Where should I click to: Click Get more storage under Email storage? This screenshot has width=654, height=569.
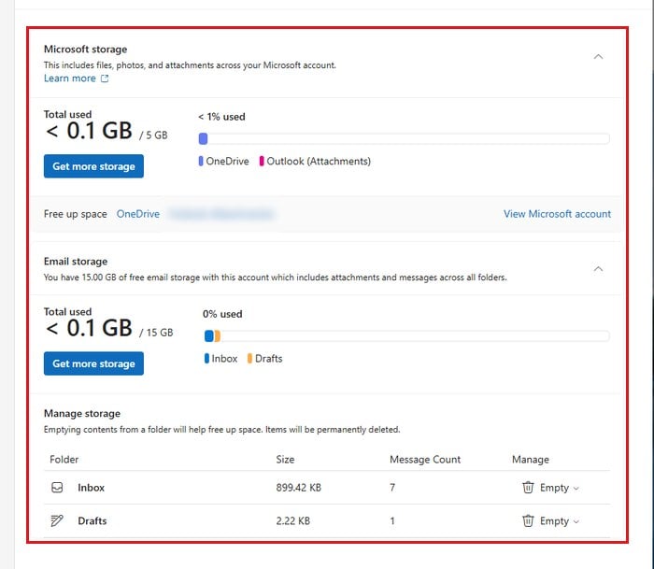click(x=93, y=363)
